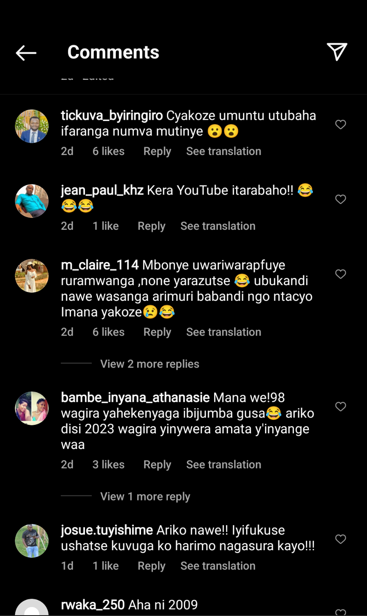Open tickuva_byiringiro's profile picture
Image resolution: width=367 pixels, height=616 pixels.
[32, 126]
